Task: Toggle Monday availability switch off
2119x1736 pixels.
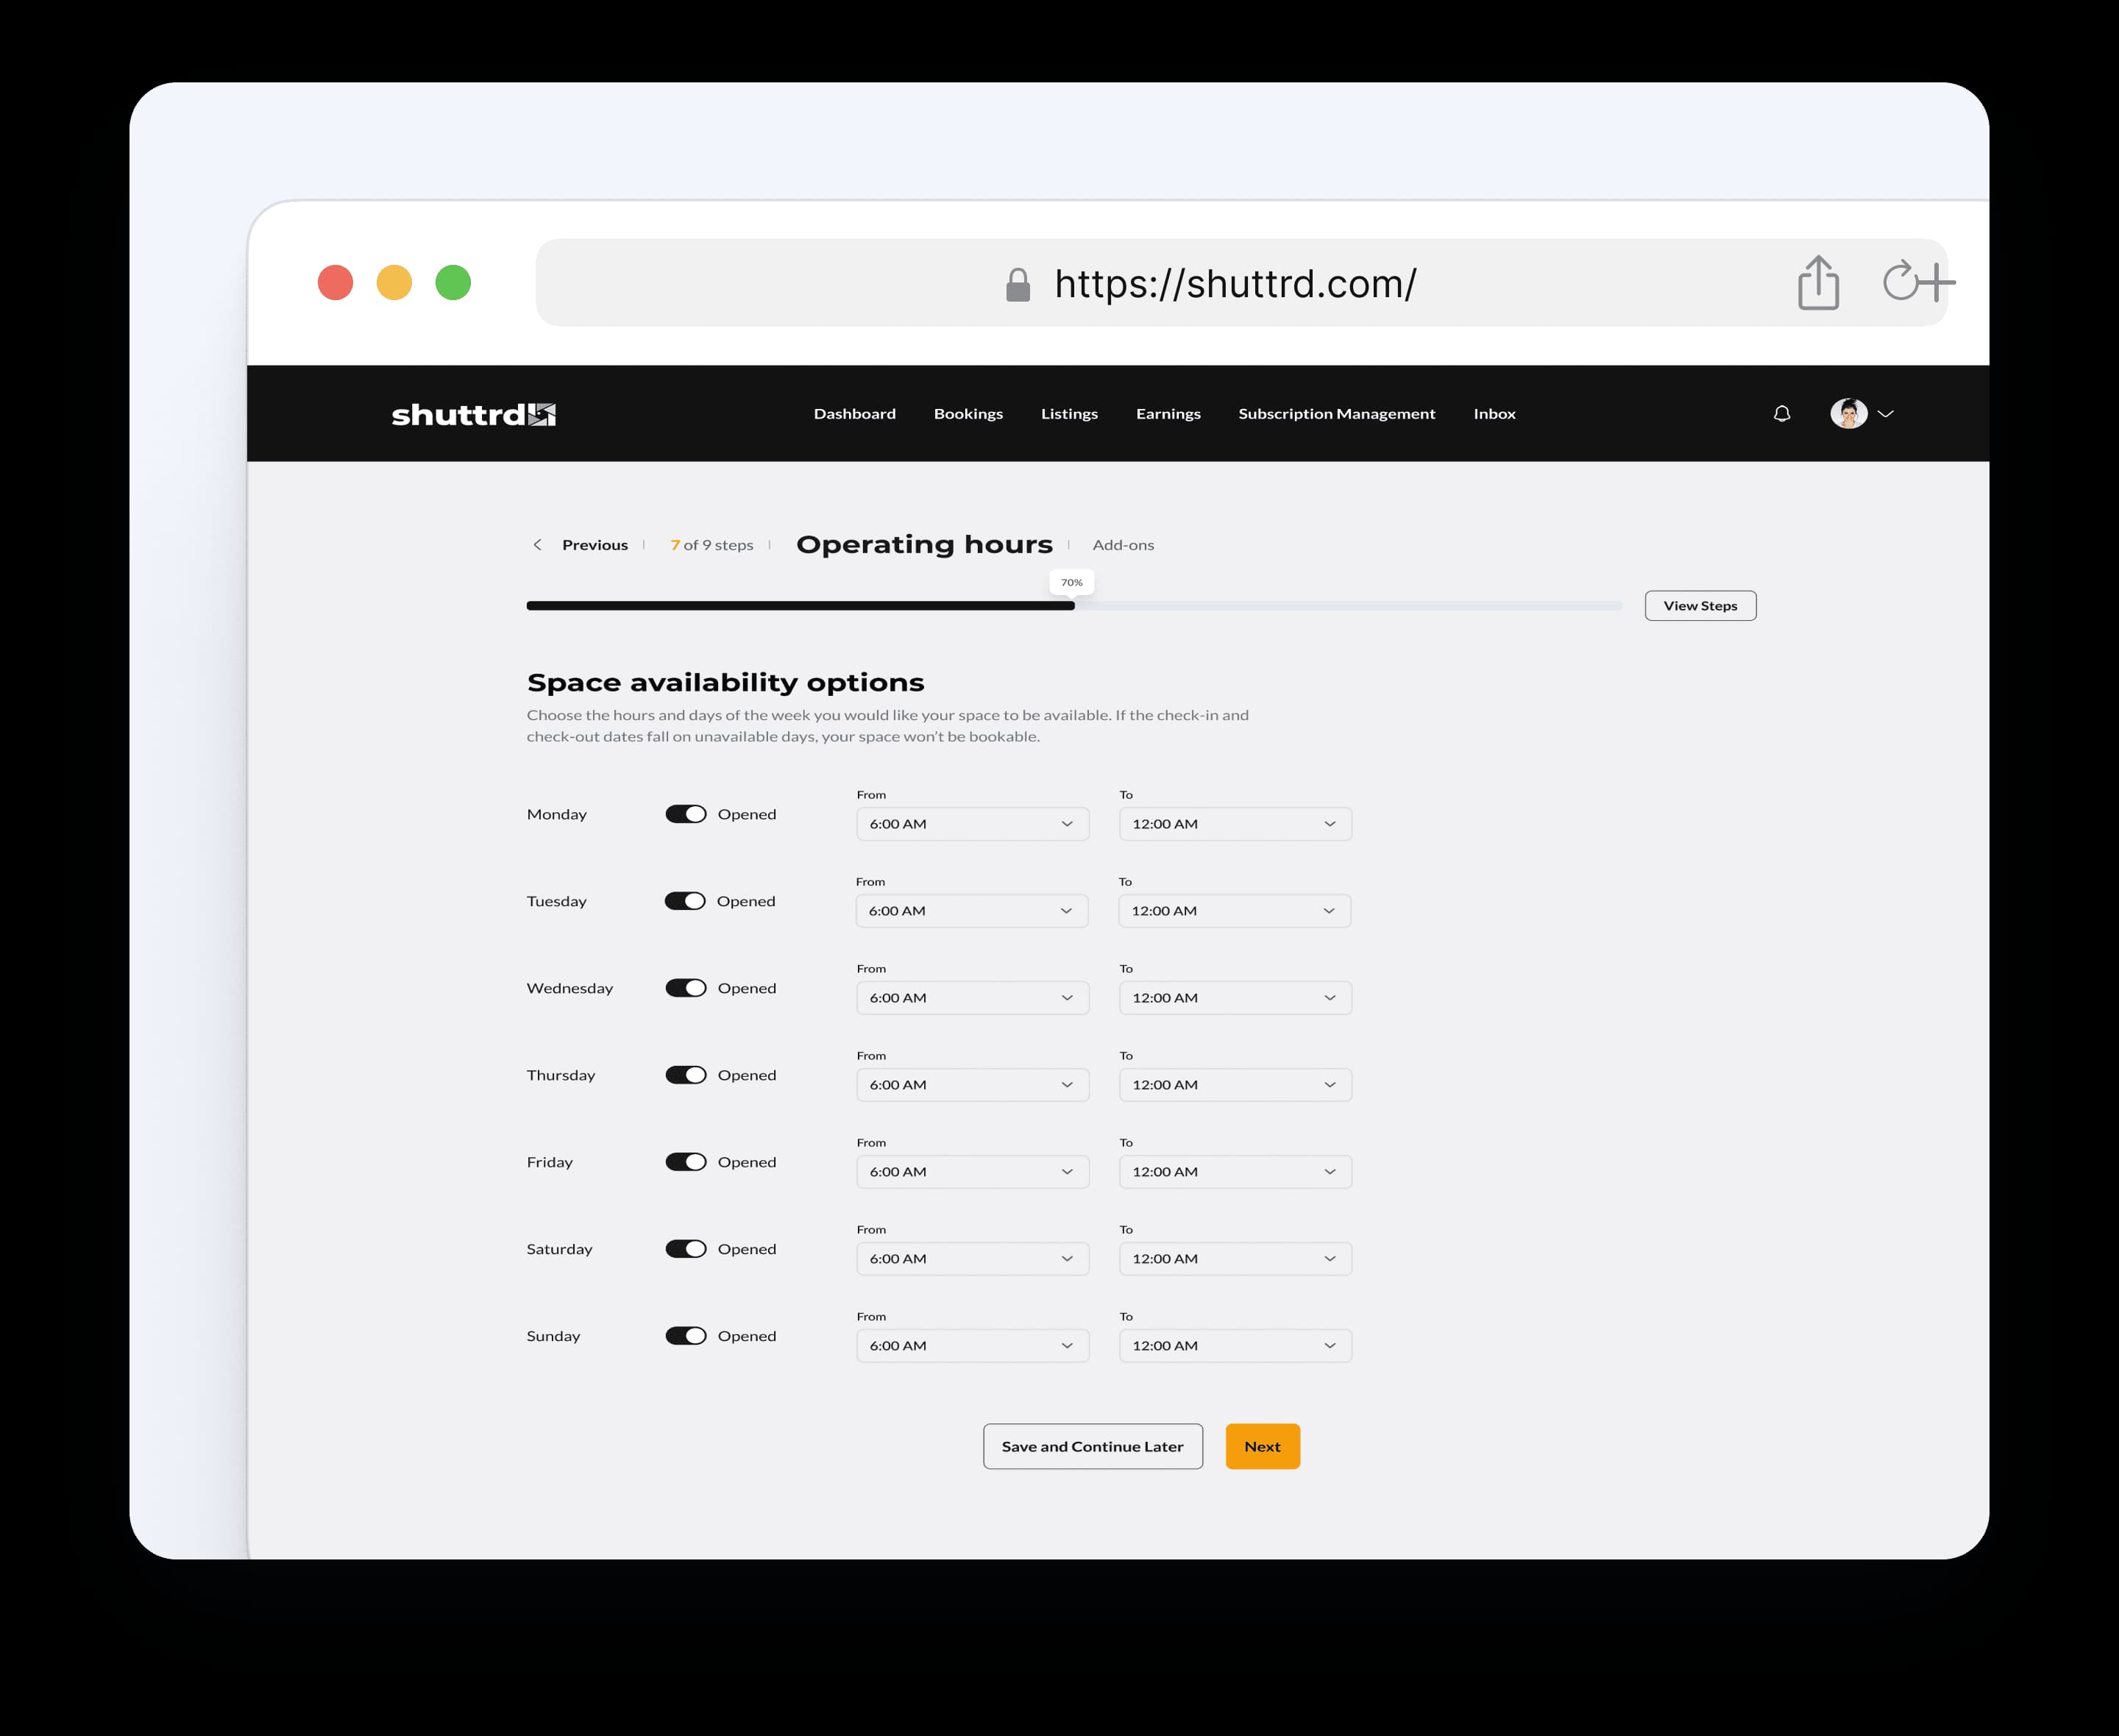Action: [686, 814]
